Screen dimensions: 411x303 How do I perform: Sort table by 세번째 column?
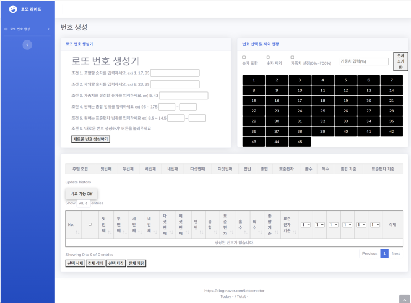137,225
